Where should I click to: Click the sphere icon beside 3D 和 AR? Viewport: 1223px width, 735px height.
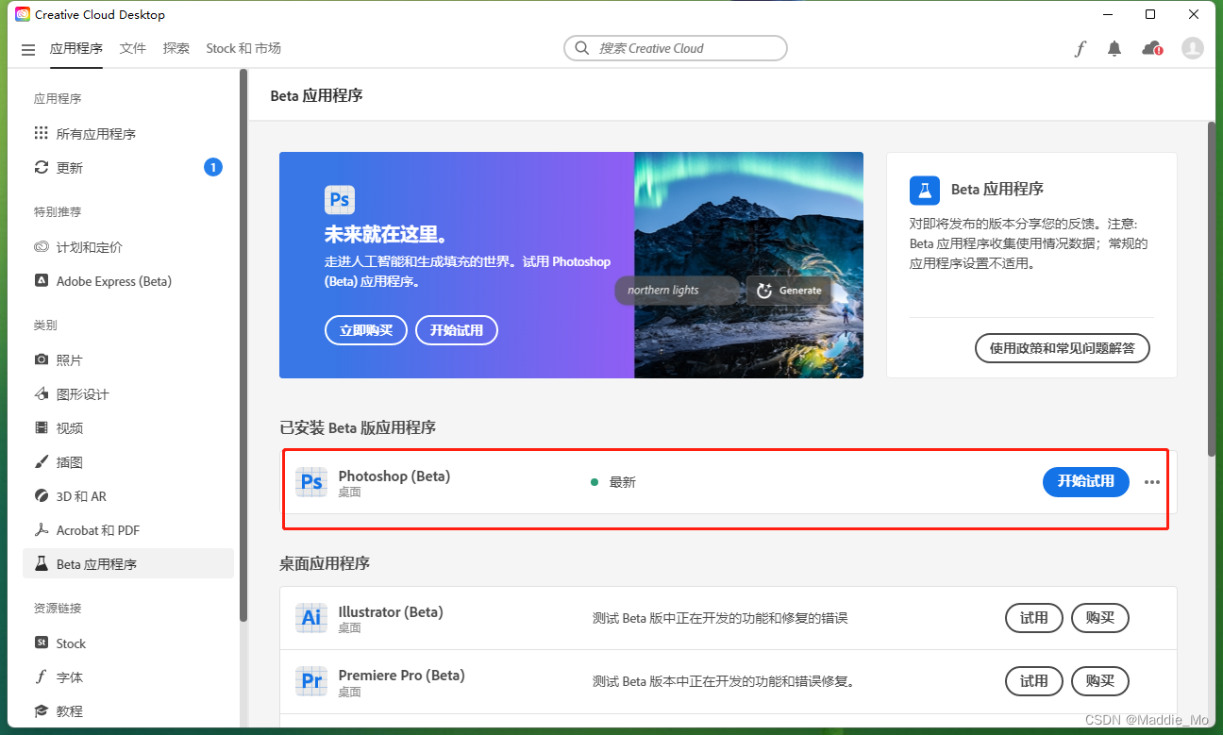point(41,496)
